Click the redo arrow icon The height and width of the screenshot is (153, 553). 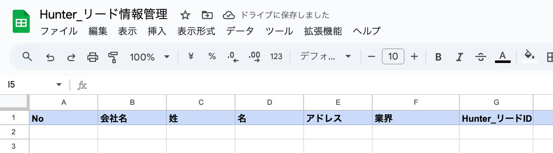[x=71, y=57]
